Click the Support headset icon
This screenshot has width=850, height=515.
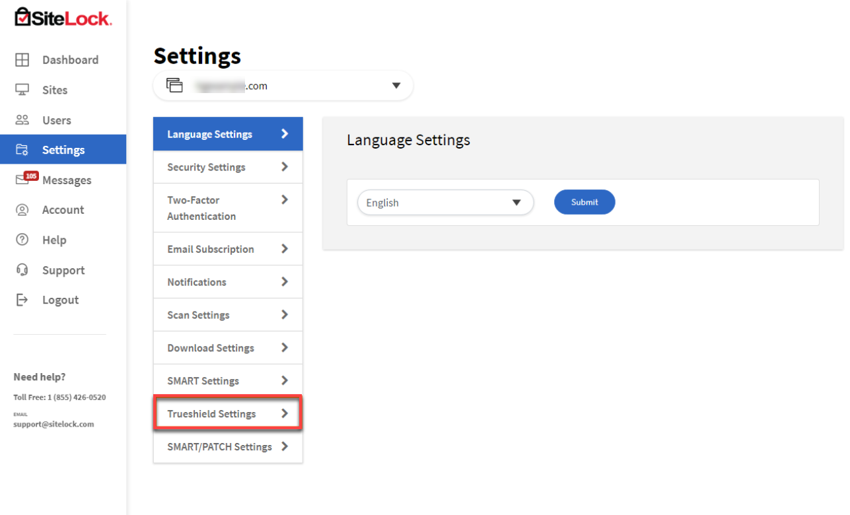pyautogui.click(x=22, y=269)
